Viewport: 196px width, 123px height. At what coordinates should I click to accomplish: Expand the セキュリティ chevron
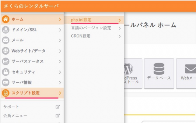coord(60,72)
